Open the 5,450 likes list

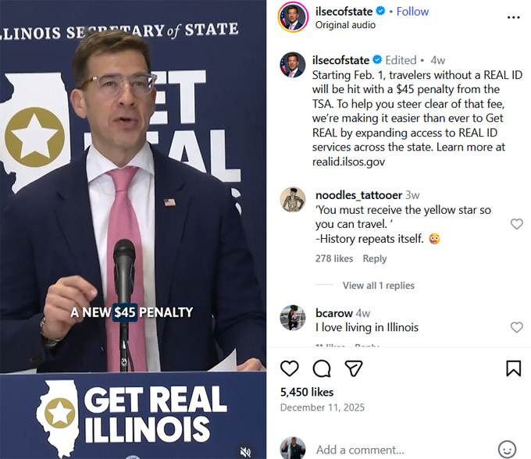(x=307, y=392)
